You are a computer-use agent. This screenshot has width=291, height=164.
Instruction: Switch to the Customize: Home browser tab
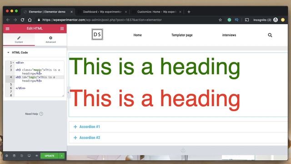(157, 12)
